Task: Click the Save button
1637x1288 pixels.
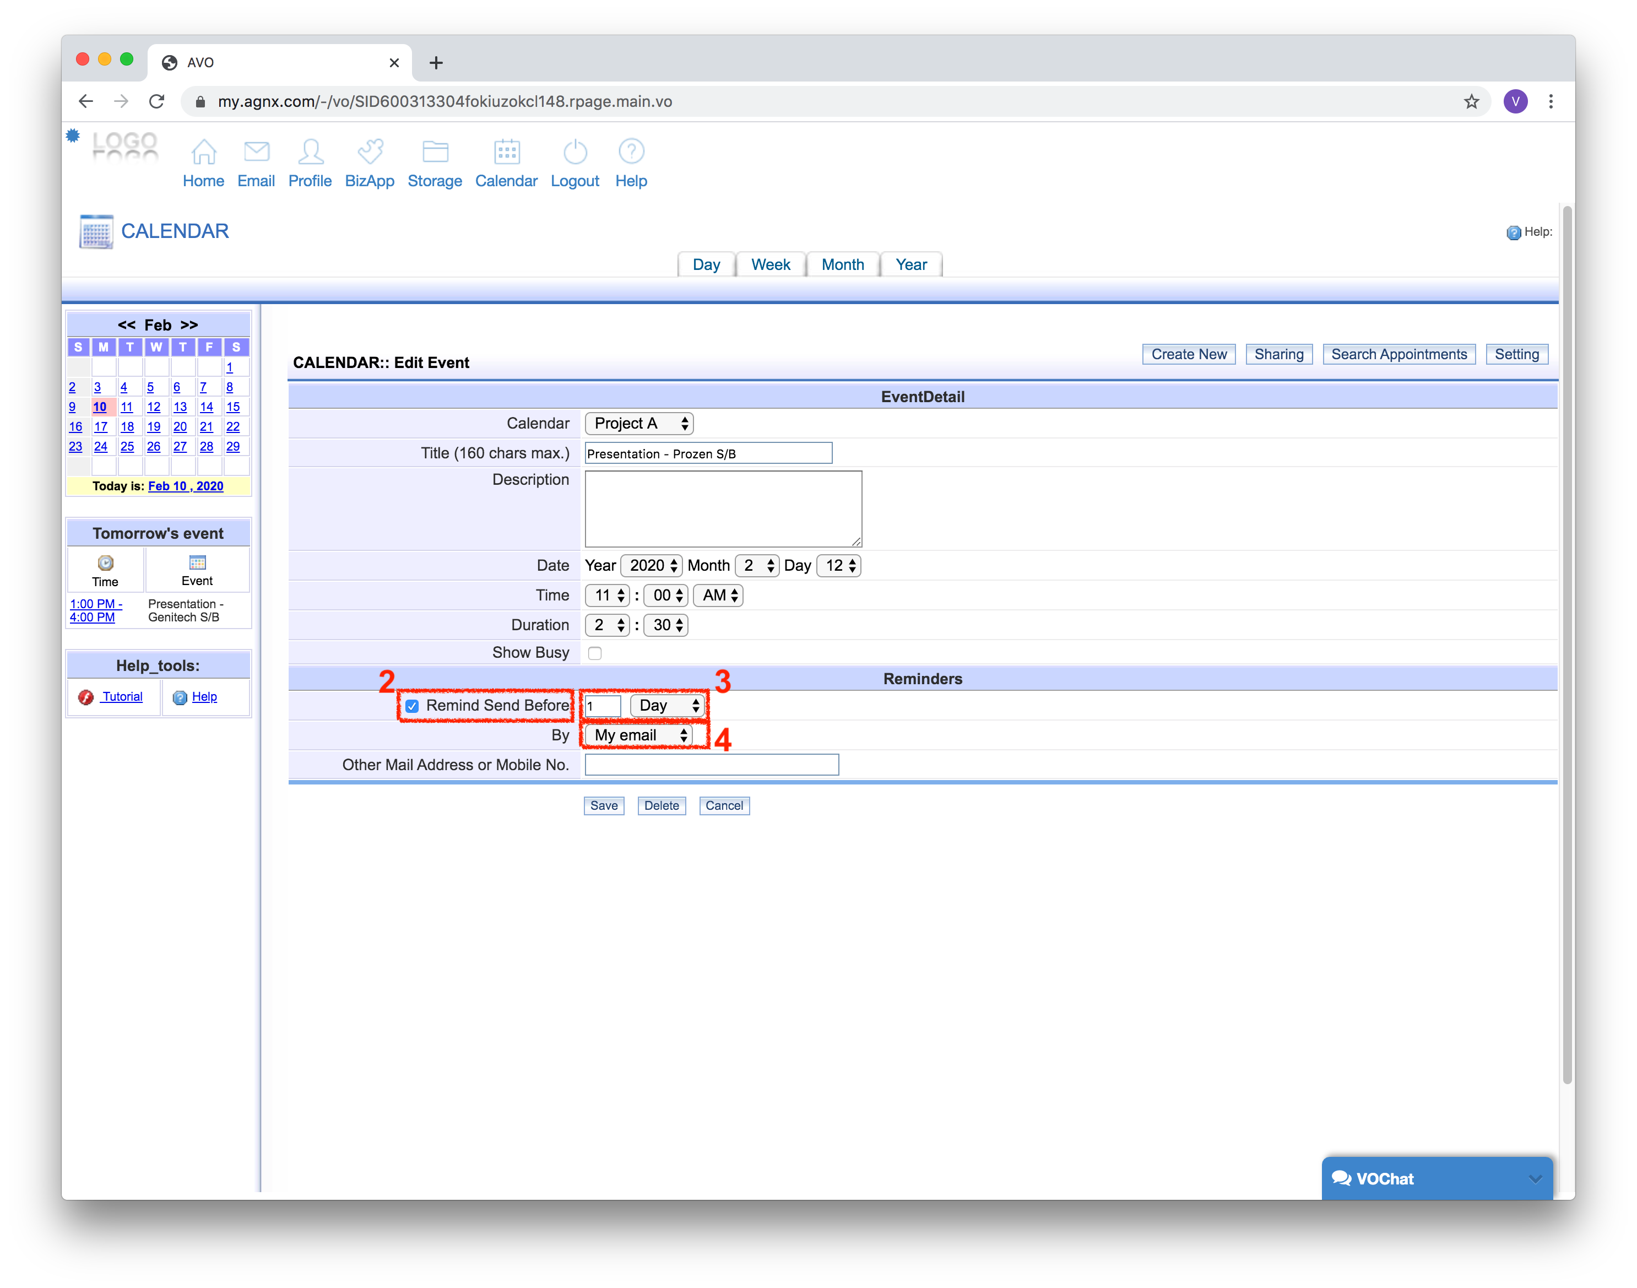Action: 603,806
